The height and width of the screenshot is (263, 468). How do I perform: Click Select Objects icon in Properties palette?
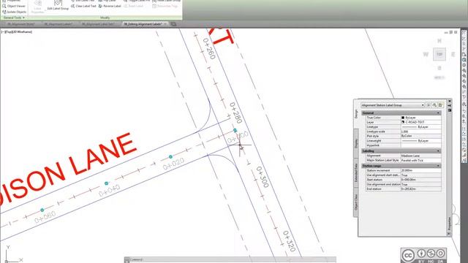pos(434,105)
